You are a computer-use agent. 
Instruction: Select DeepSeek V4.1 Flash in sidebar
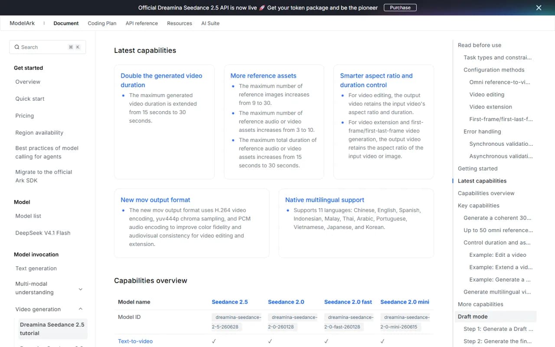click(43, 232)
